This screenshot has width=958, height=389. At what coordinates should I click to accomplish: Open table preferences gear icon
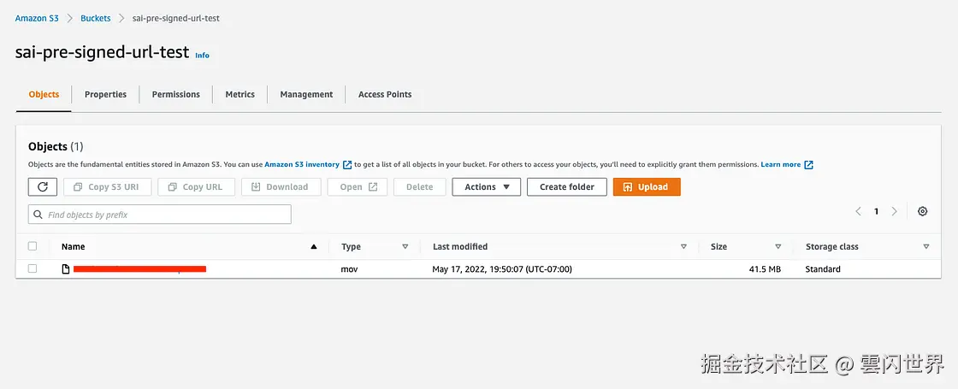[923, 211]
